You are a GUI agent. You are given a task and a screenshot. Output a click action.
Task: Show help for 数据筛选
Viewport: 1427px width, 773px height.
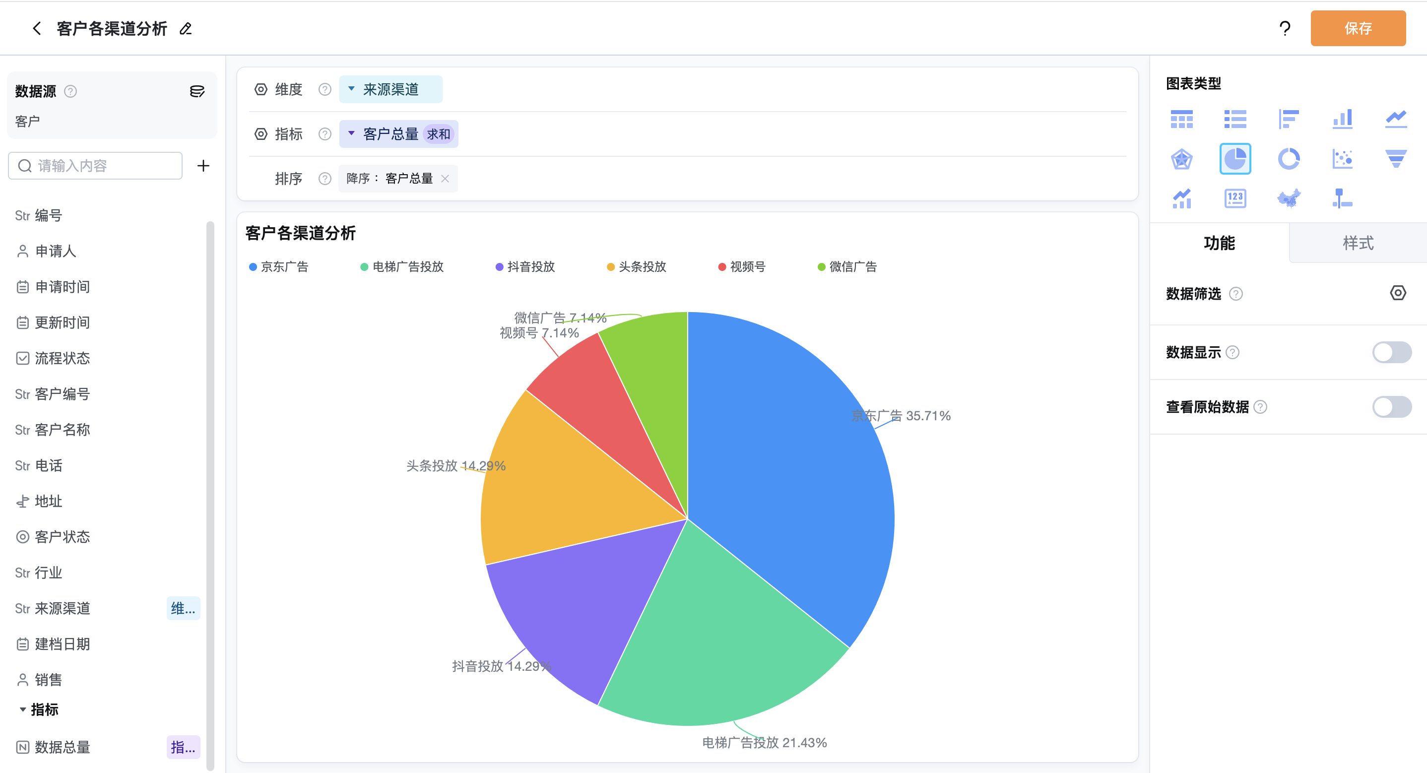click(1236, 294)
